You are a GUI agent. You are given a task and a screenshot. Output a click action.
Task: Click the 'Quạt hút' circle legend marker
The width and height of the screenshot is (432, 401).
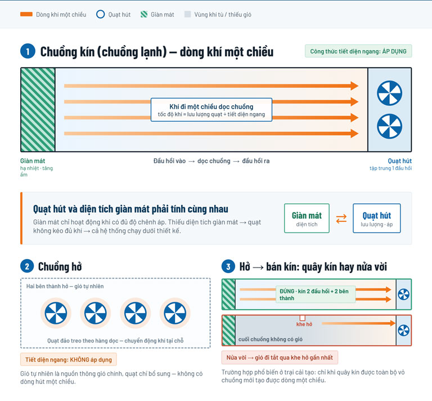pyautogui.click(x=100, y=14)
